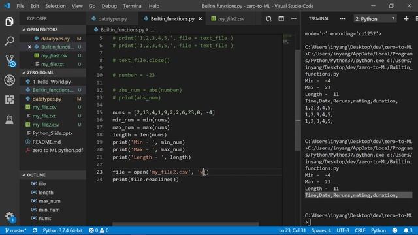The image size is (418, 235).
Task: Open the Help menu
Action: [x=154, y=6]
